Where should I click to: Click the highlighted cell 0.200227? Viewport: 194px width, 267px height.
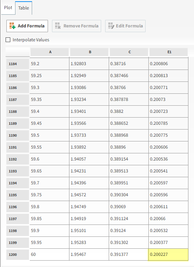pos(168,254)
